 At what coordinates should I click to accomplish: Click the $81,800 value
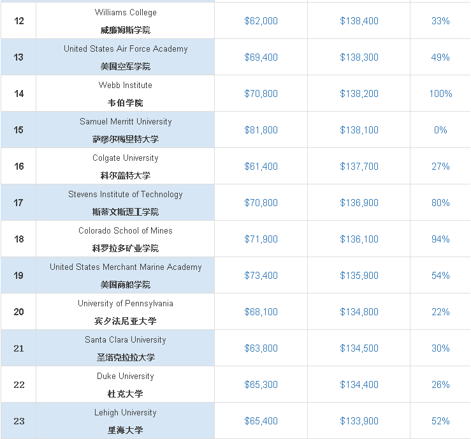coord(261,130)
